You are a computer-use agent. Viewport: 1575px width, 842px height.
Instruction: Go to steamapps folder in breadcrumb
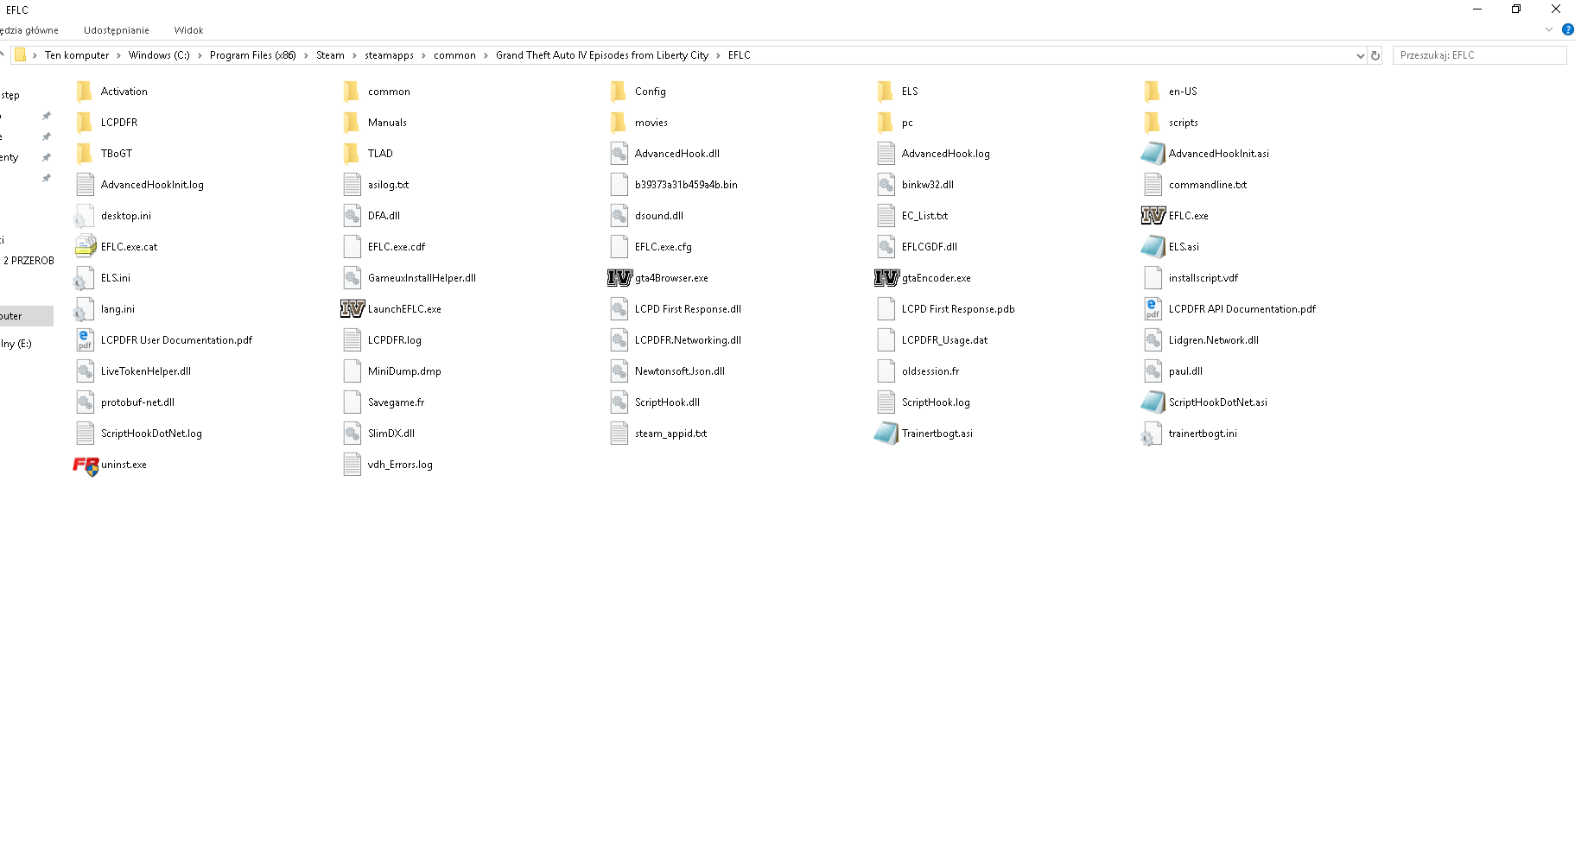pyautogui.click(x=389, y=55)
